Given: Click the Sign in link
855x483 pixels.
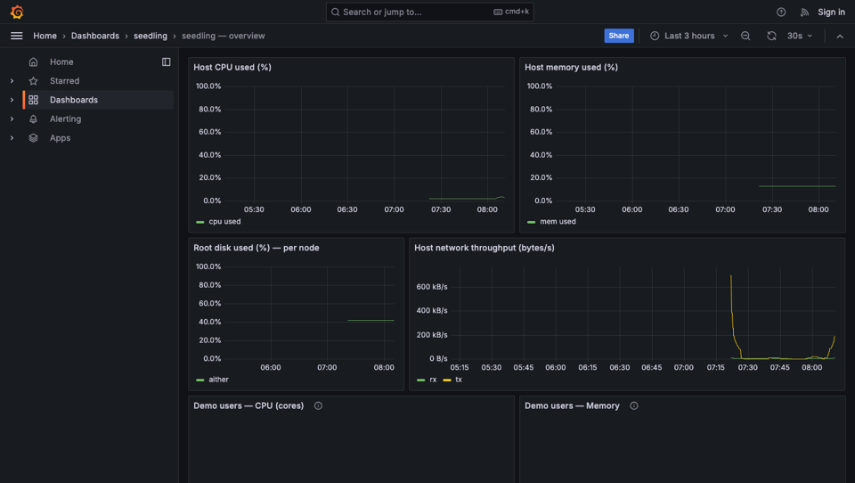Looking at the screenshot, I should 831,12.
